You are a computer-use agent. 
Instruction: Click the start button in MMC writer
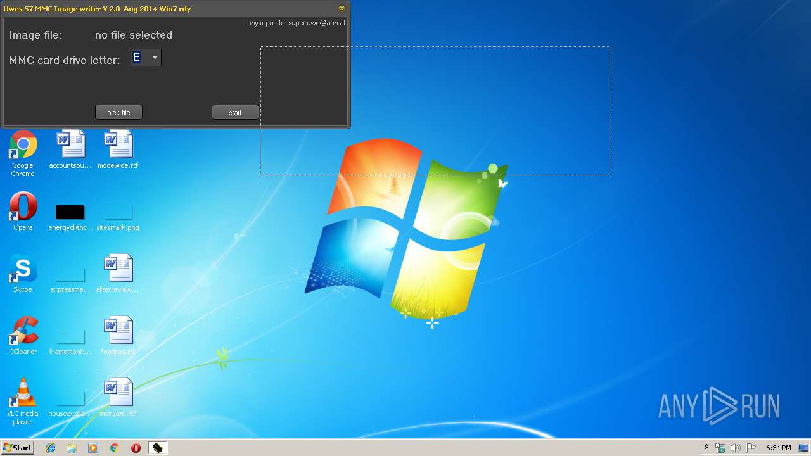point(235,113)
